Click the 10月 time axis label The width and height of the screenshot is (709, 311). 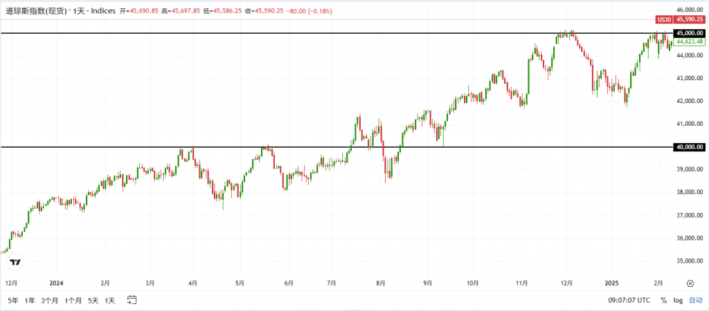pos(472,283)
